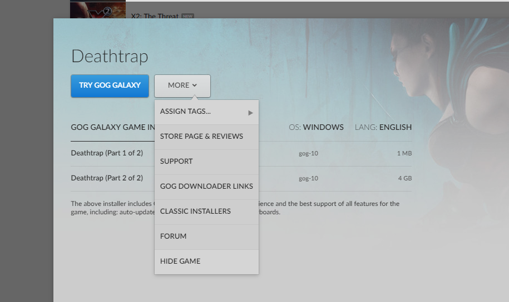Image resolution: width=509 pixels, height=302 pixels.
Task: Open GOG Downloader Links entry
Action: [206, 187]
